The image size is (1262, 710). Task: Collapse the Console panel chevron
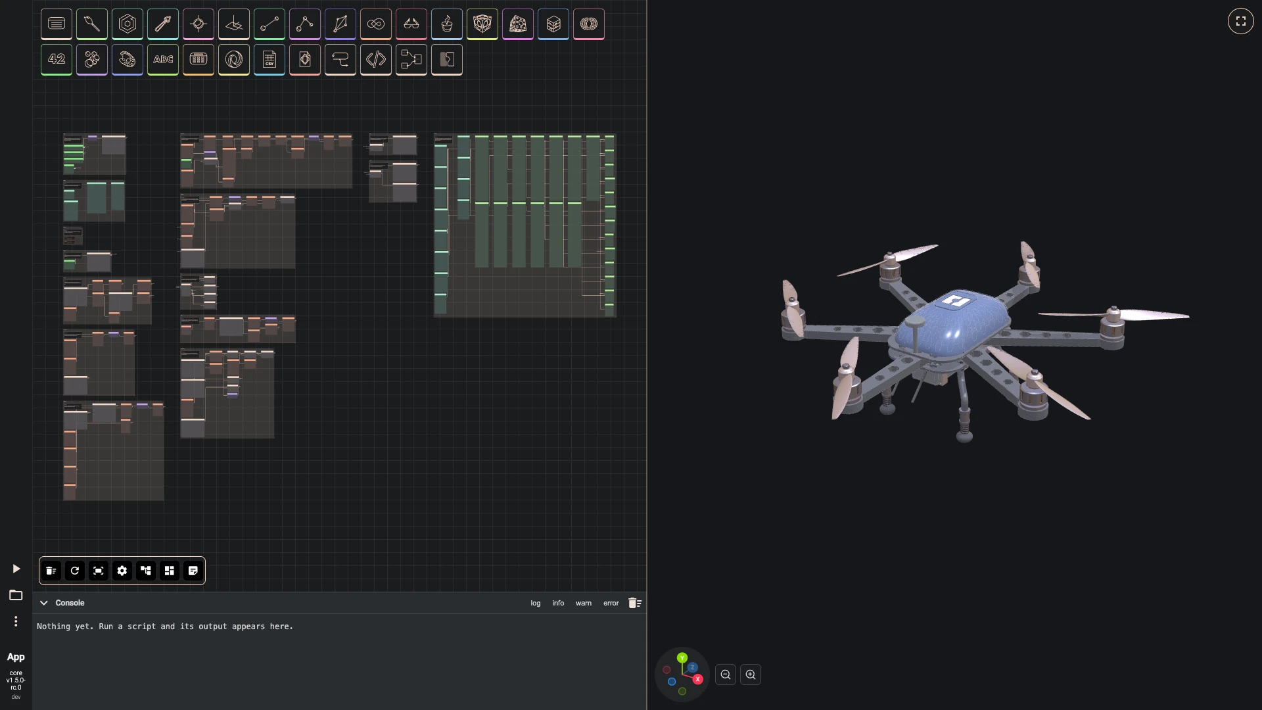[x=44, y=603]
